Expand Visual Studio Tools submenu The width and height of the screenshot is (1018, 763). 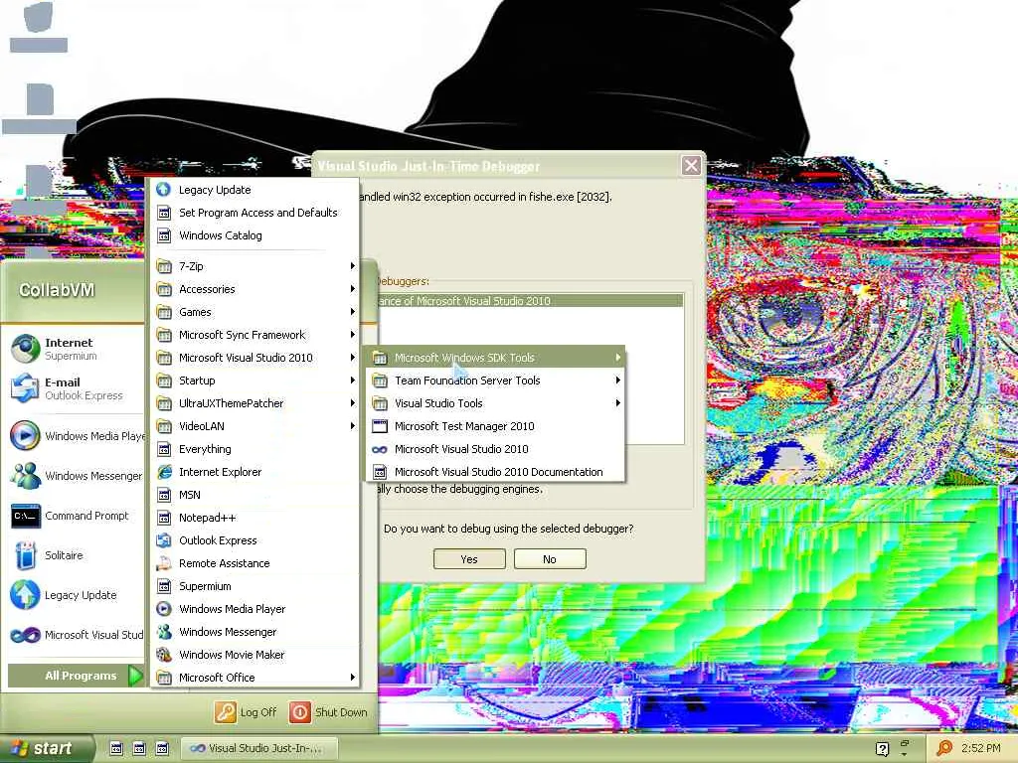click(x=495, y=403)
